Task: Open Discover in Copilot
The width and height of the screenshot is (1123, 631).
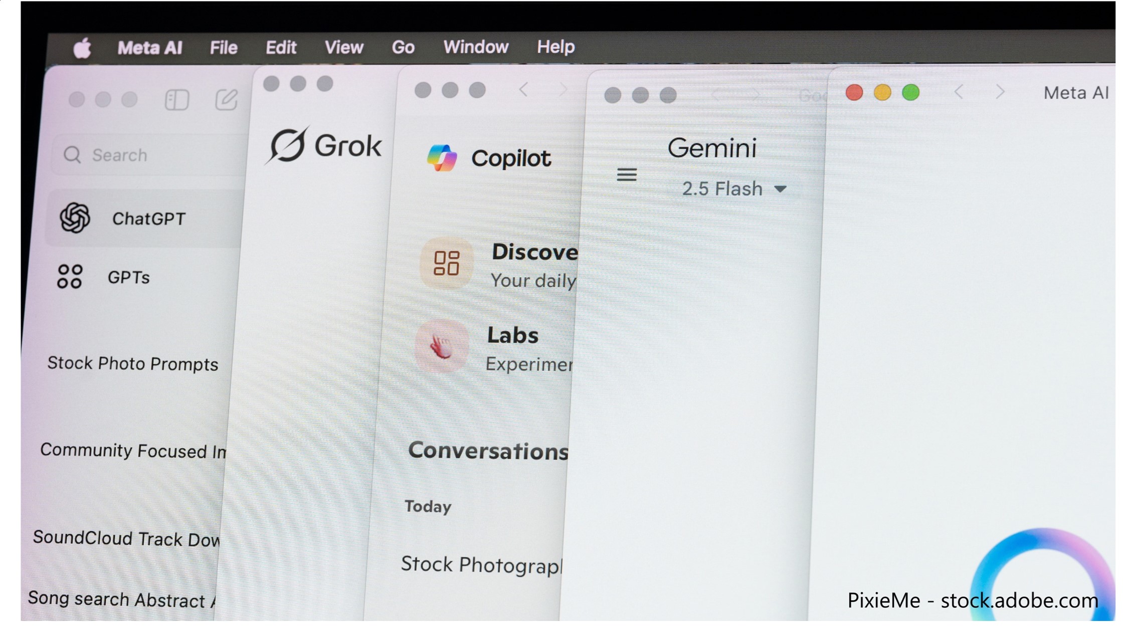Action: click(x=534, y=252)
